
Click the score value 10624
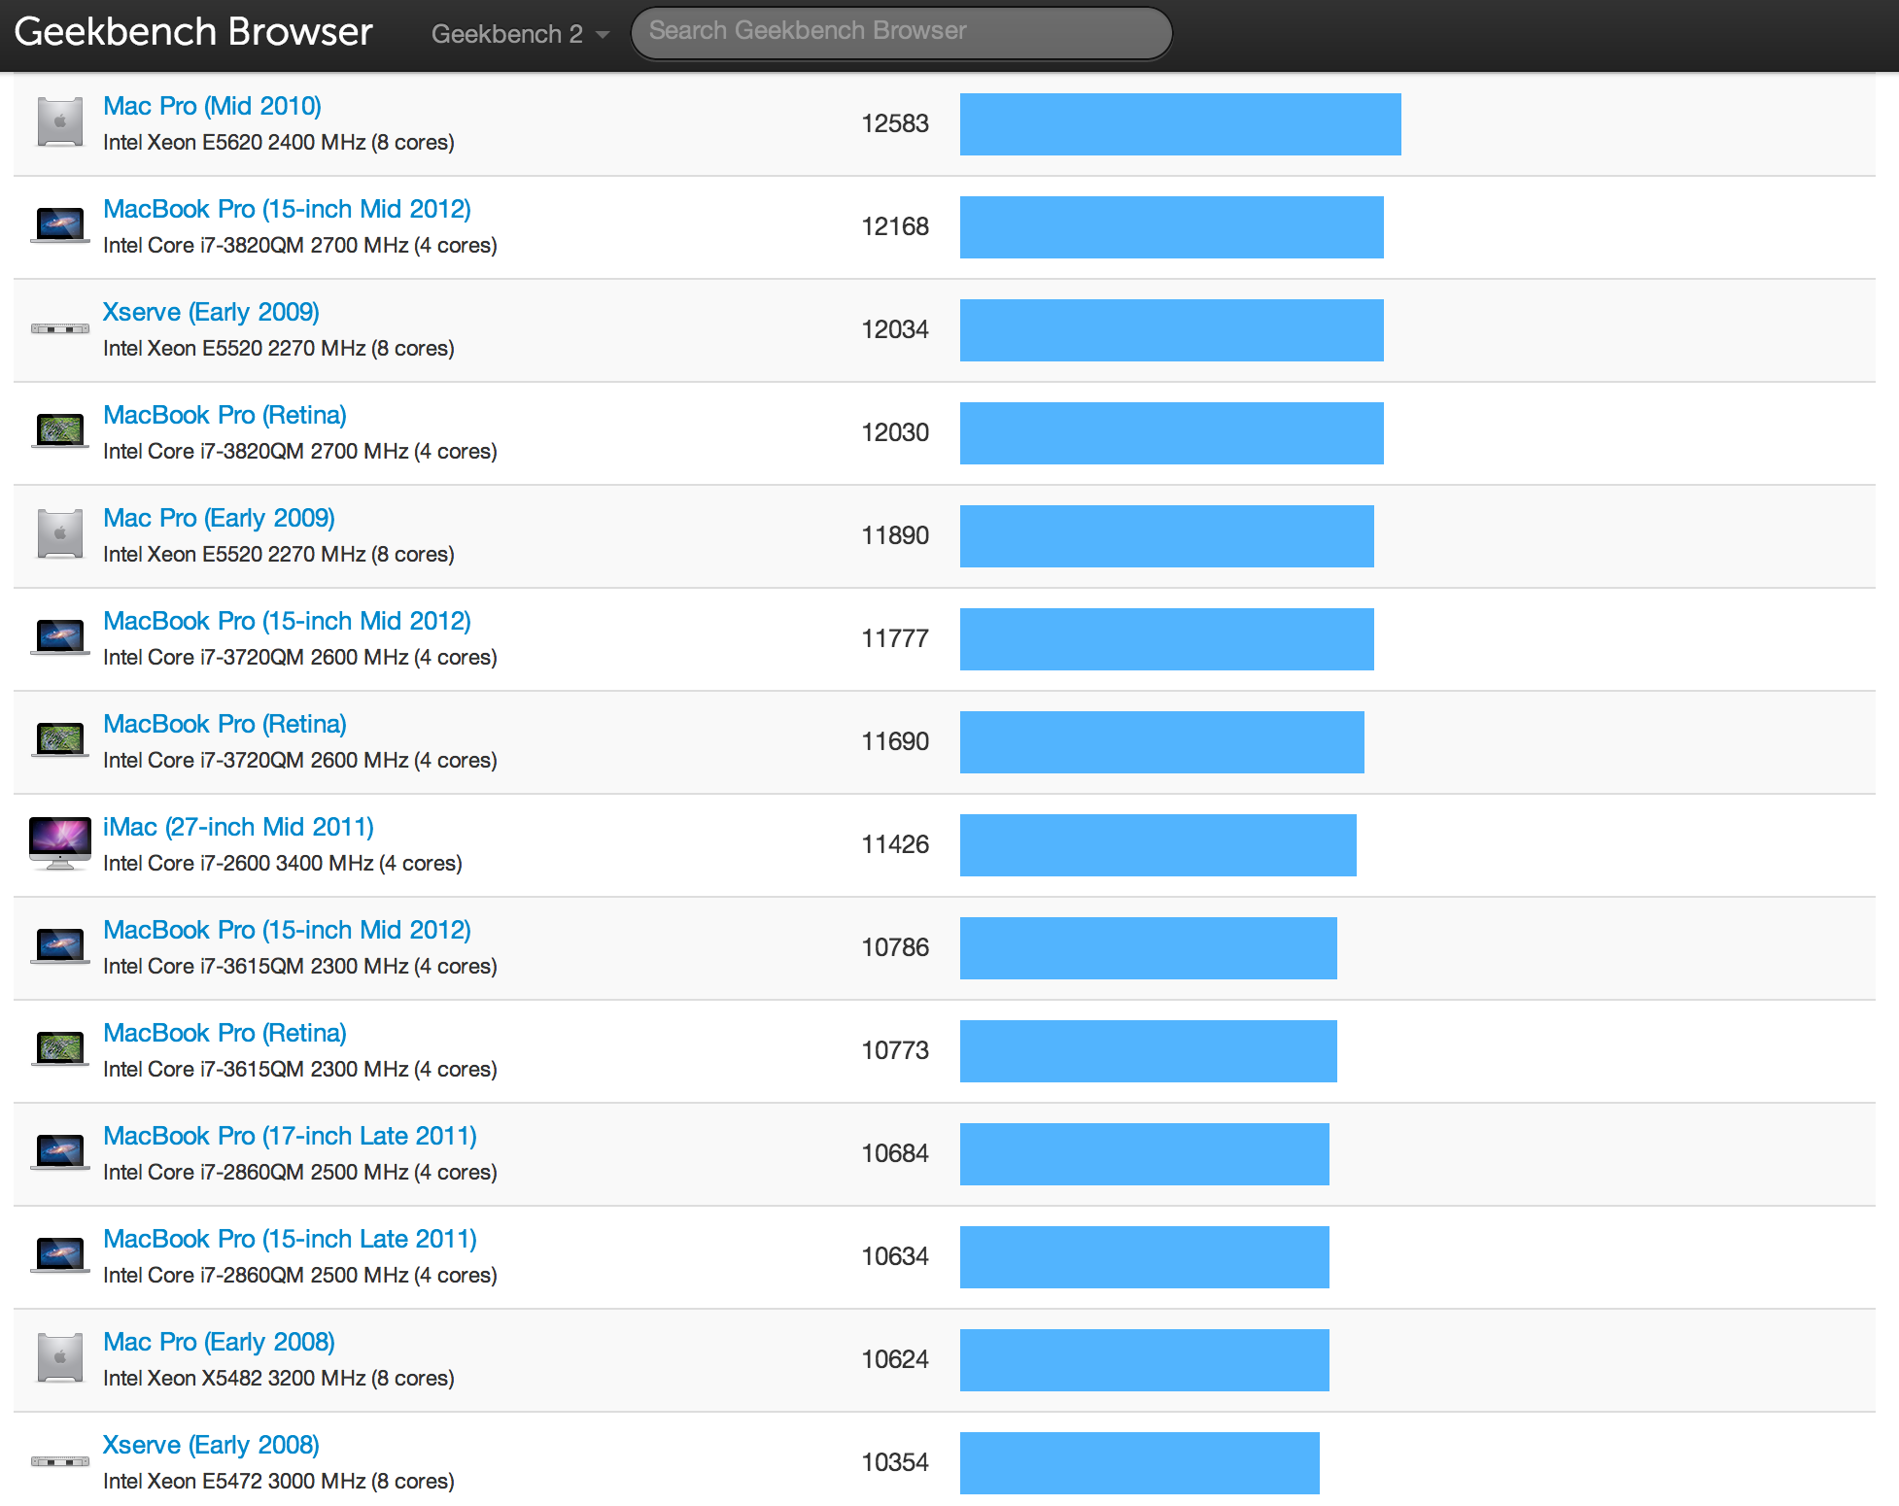coord(895,1359)
